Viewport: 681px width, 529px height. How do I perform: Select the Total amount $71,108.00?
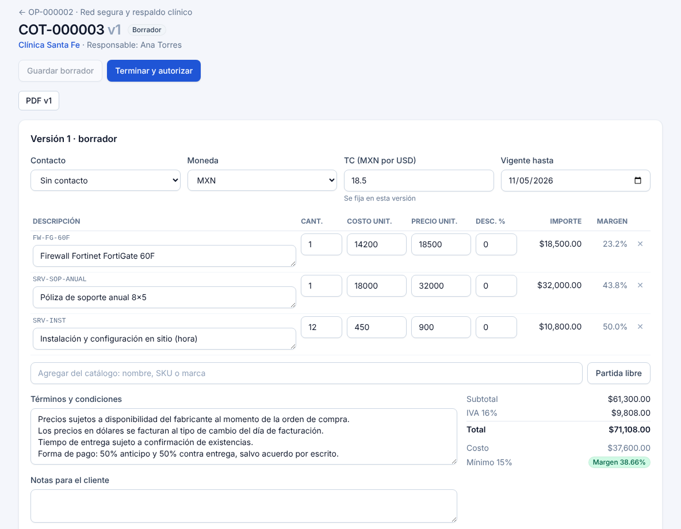point(629,430)
